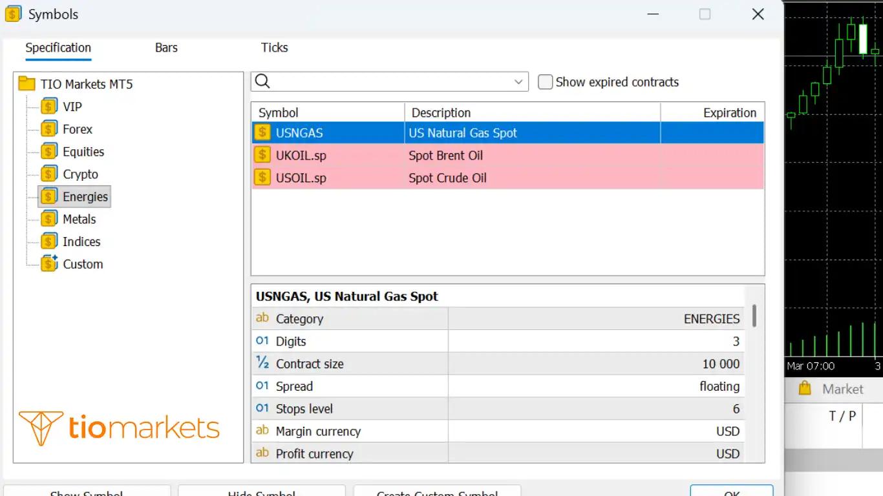Switch to the Specification tab
Screen dimensions: 883x496
58,48
